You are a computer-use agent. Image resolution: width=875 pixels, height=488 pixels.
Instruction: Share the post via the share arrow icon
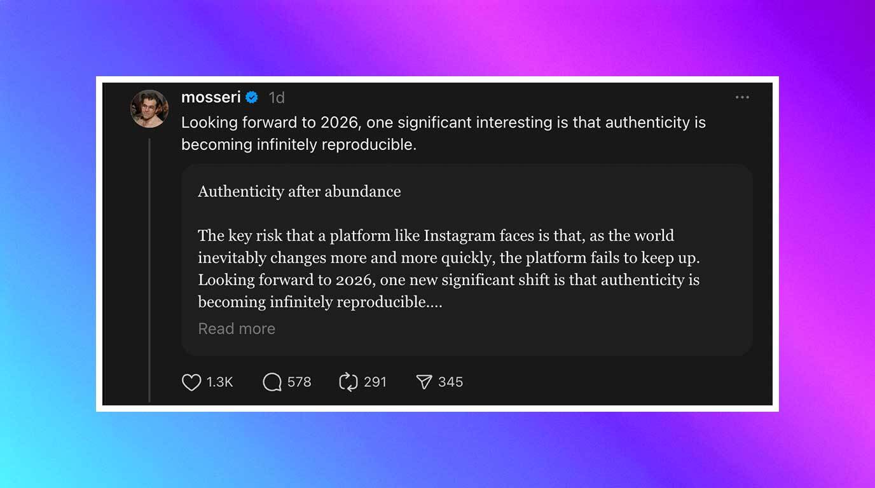click(x=424, y=382)
